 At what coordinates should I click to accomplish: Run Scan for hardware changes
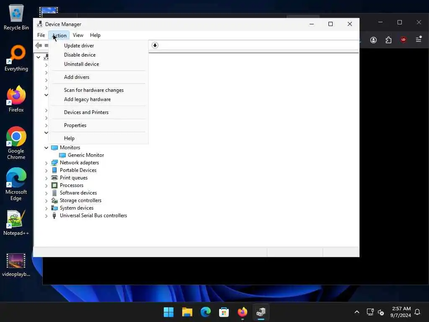click(93, 90)
